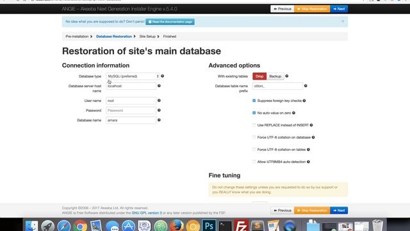Open App Store from the dock

pos(128,225)
